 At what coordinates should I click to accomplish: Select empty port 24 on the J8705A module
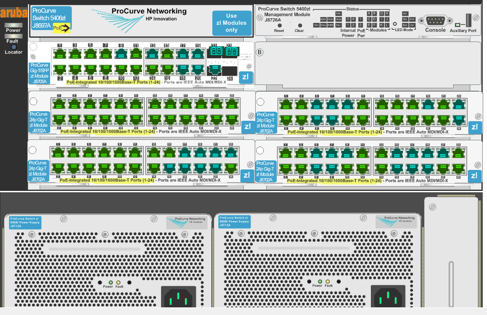229,71
